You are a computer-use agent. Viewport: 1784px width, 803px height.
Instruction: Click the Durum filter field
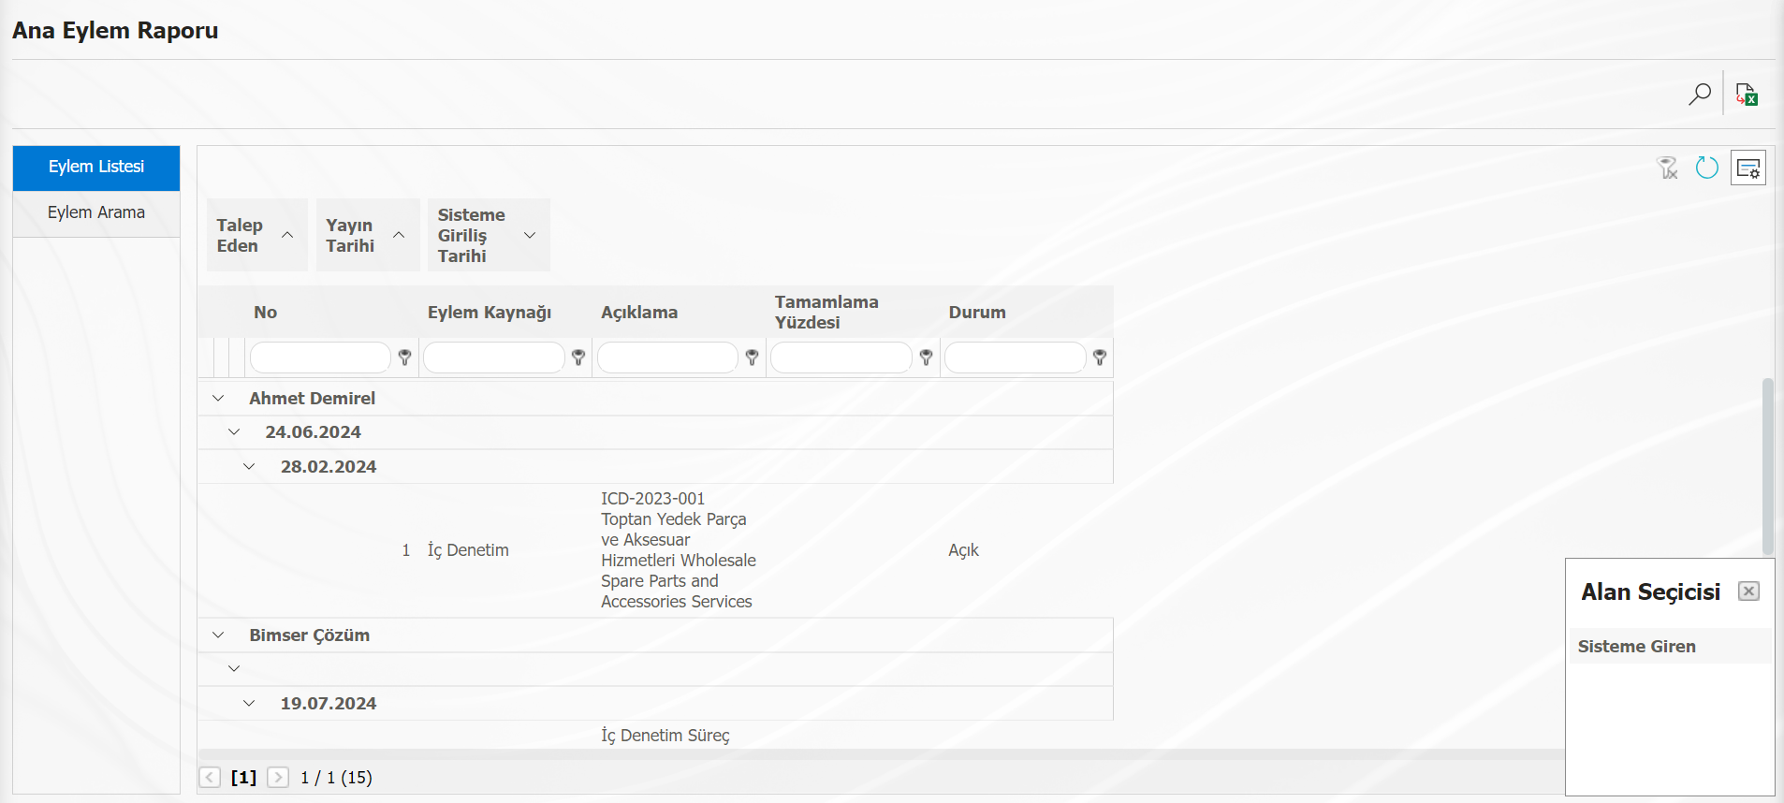[x=1016, y=358]
